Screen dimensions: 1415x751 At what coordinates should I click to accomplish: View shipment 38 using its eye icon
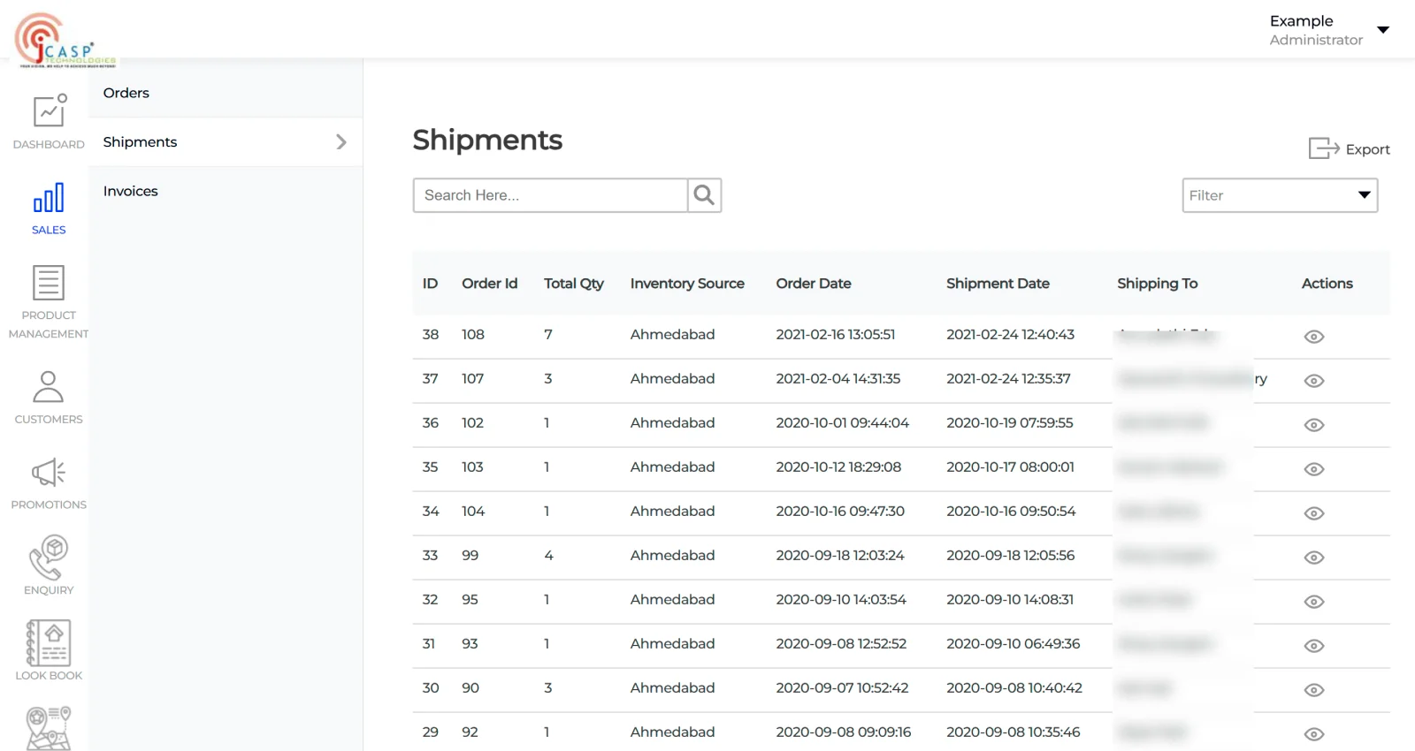[1314, 337]
